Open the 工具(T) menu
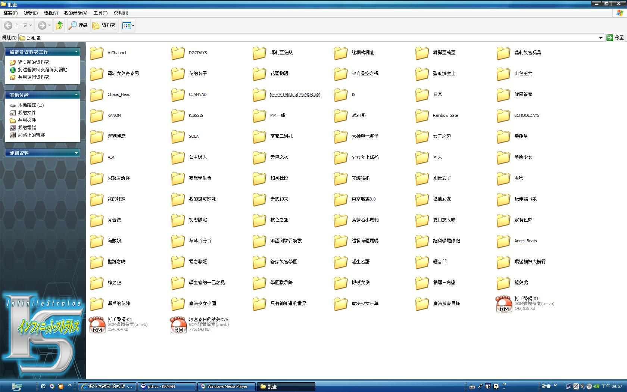This screenshot has width=627, height=392. pos(100,13)
